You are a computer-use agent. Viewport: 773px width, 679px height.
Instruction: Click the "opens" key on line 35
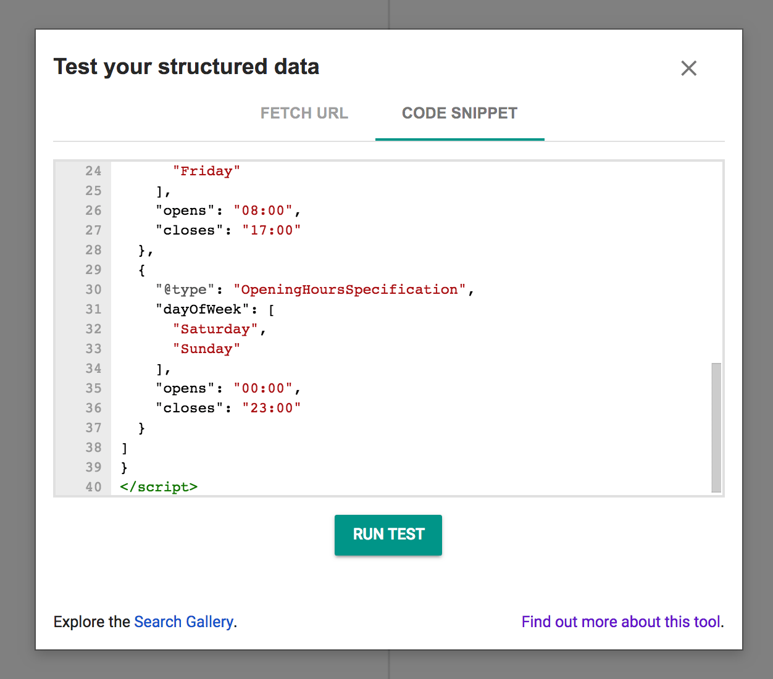[x=185, y=388]
